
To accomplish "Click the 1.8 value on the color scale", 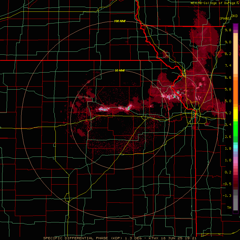I will click(228, 149).
